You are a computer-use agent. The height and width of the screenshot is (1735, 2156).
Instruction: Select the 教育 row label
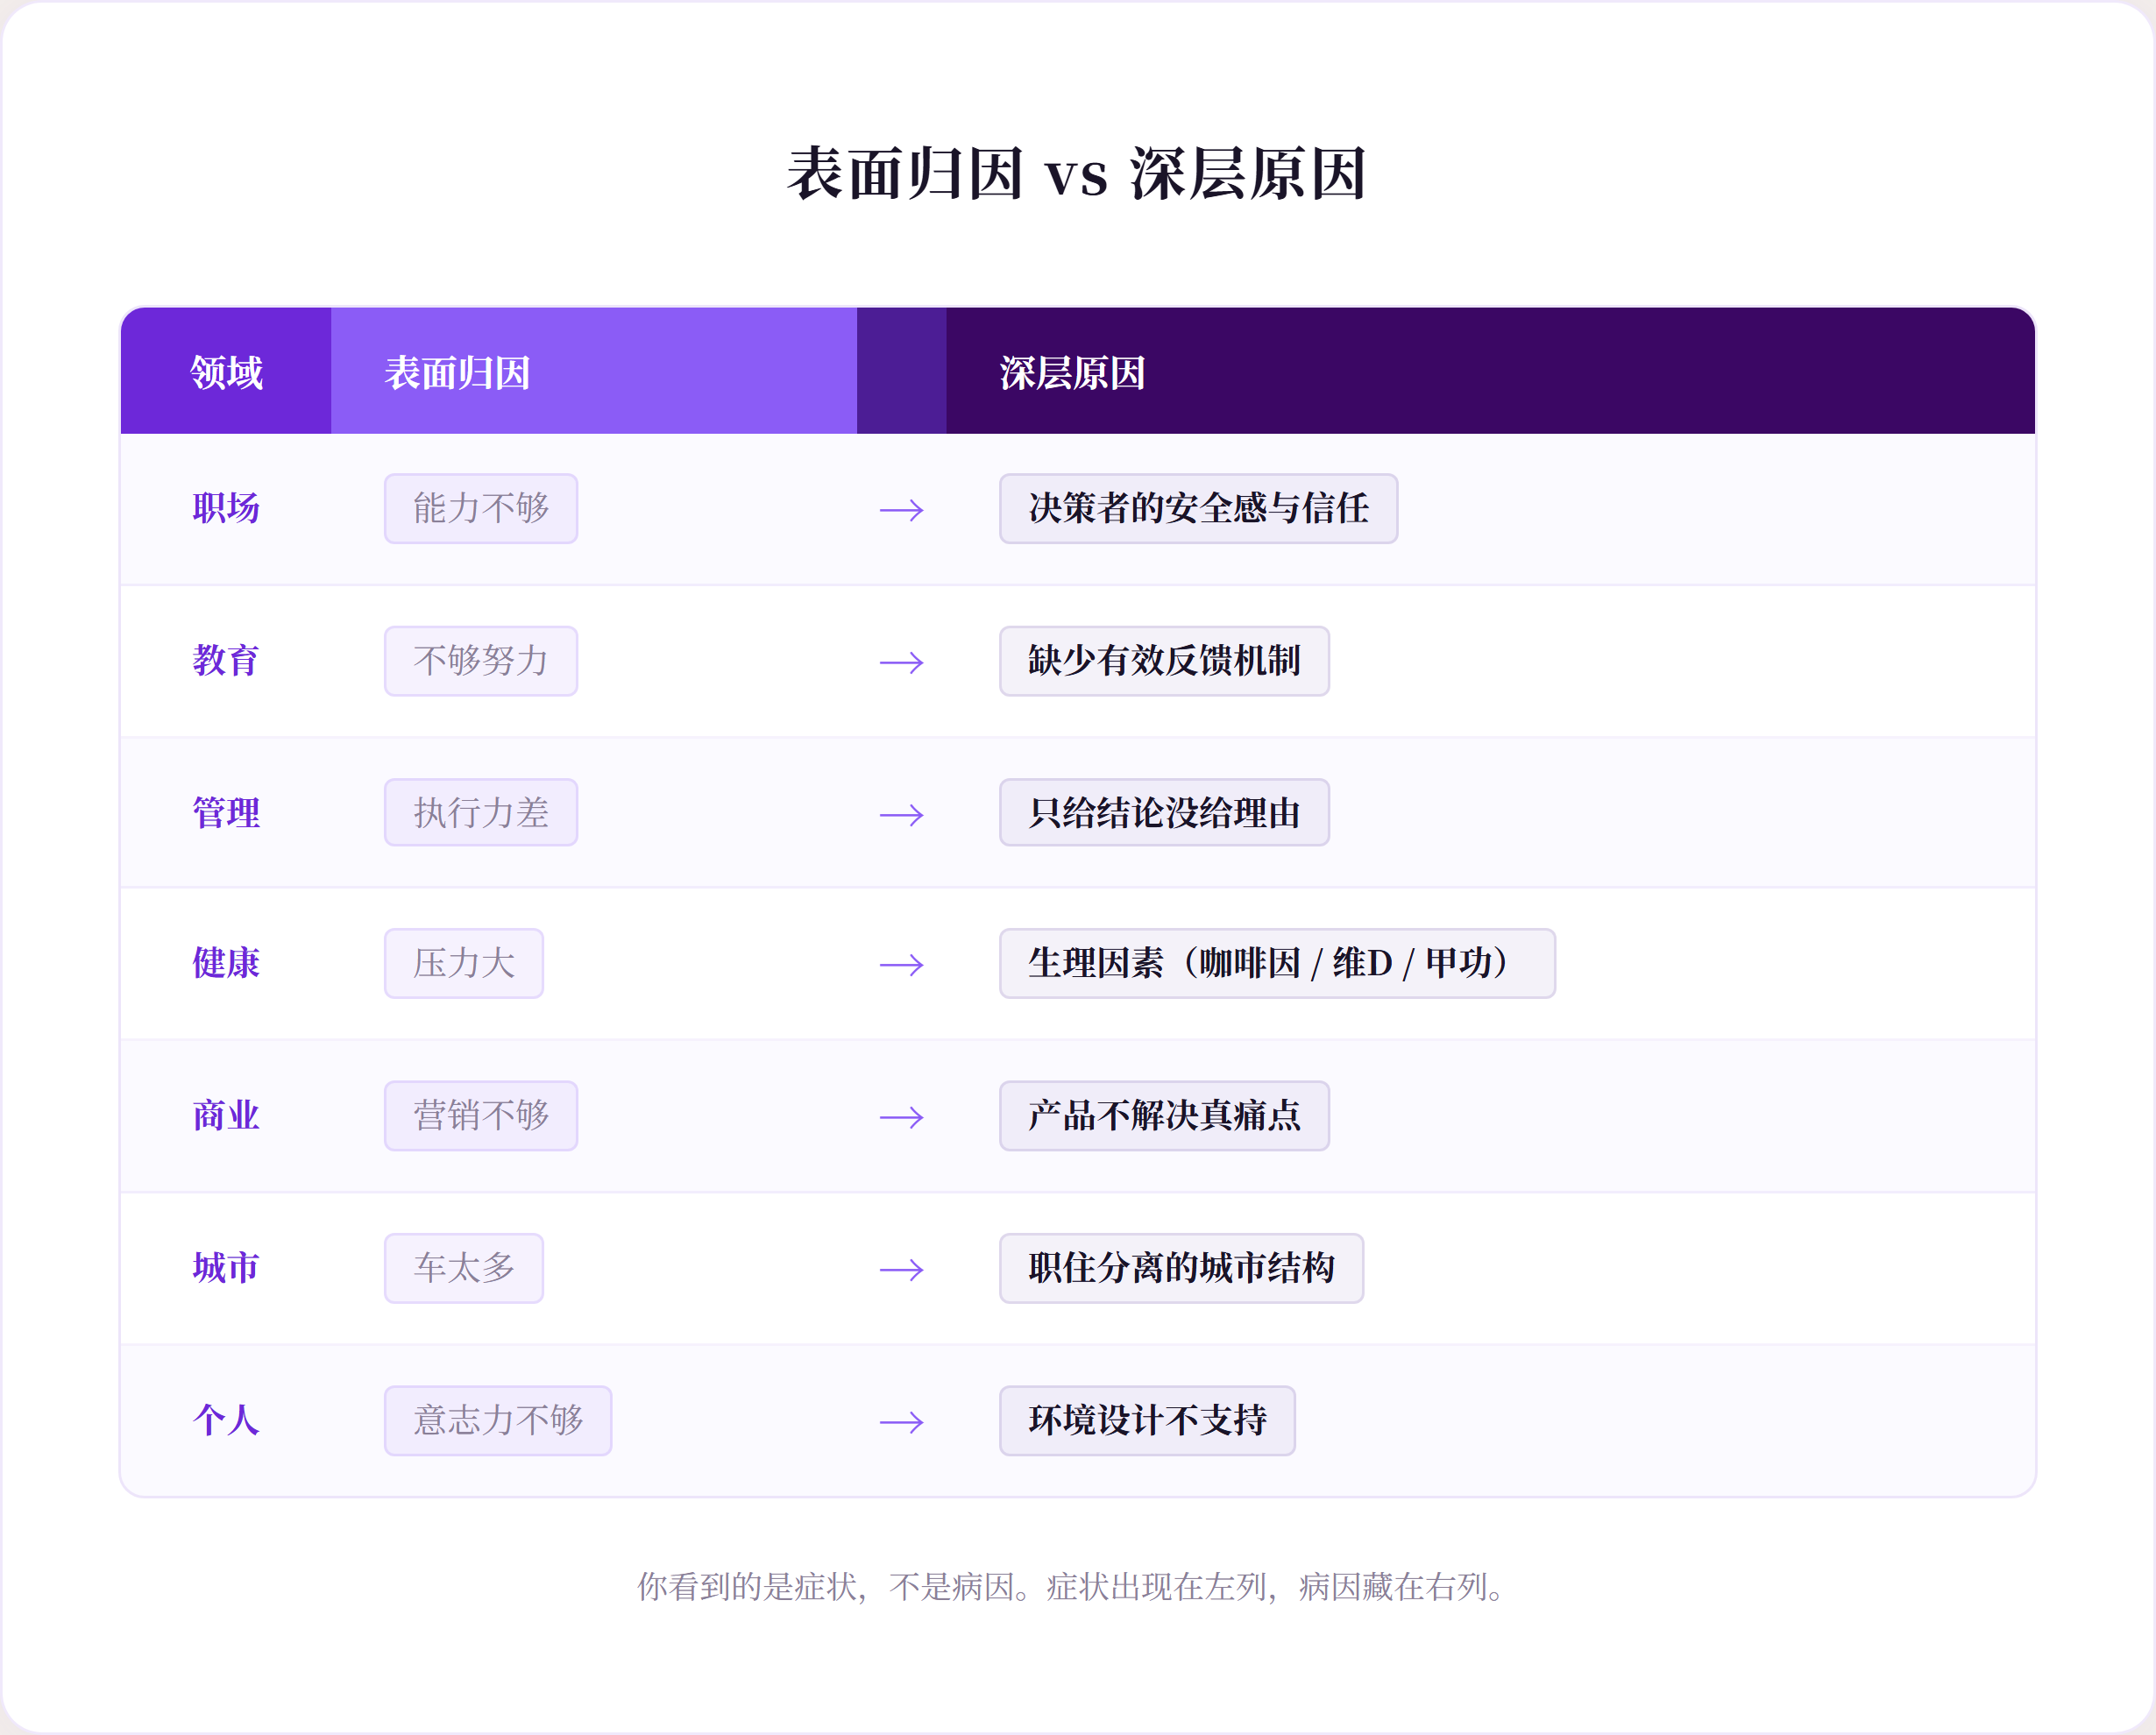click(226, 661)
